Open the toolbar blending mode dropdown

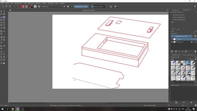(x=51, y=6)
